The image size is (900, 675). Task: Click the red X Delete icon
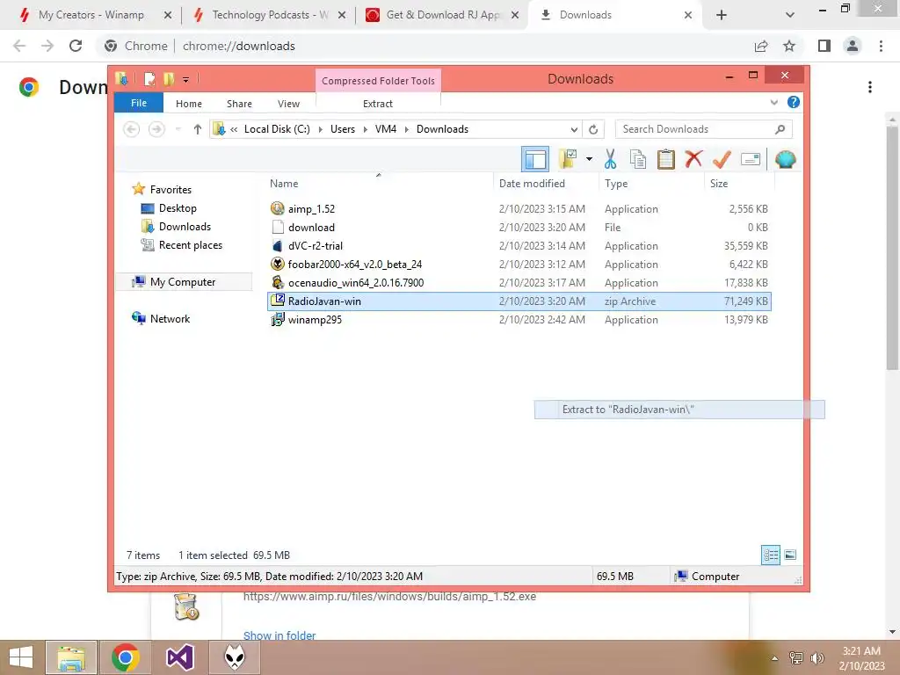click(693, 159)
